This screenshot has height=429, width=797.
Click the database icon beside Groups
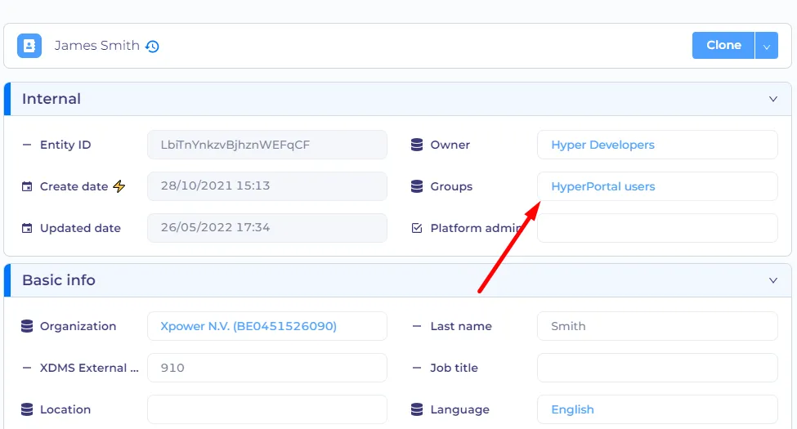point(417,186)
